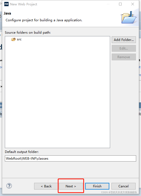Open help via the question mark icon
The height and width of the screenshot is (196, 141).
point(9,186)
